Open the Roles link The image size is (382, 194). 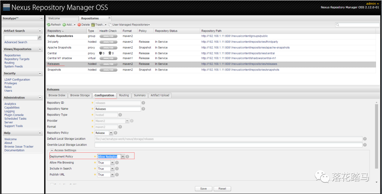8,87
